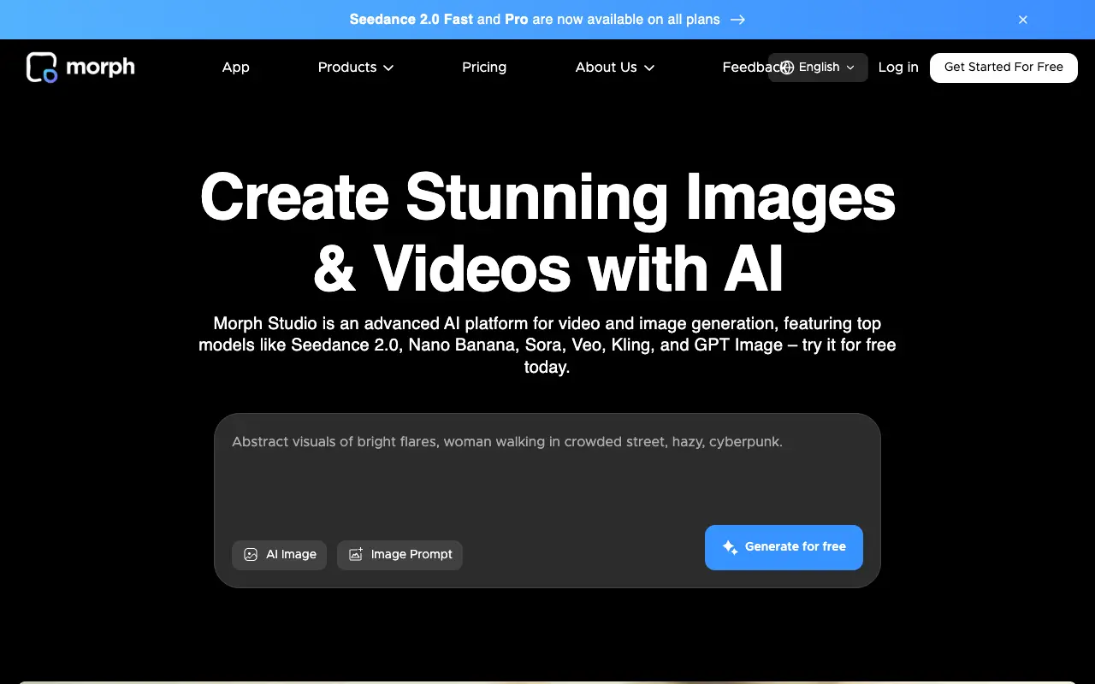This screenshot has height=684, width=1095.
Task: Select the AI Image mode button
Action: pyautogui.click(x=279, y=555)
